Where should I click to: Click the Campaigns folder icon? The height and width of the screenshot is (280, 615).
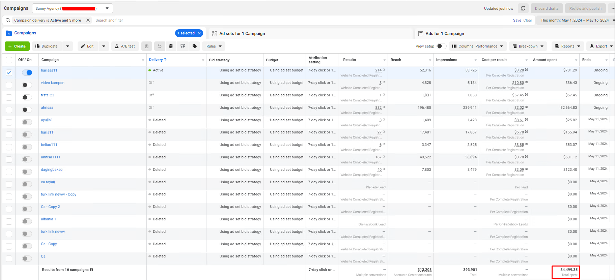click(x=9, y=33)
